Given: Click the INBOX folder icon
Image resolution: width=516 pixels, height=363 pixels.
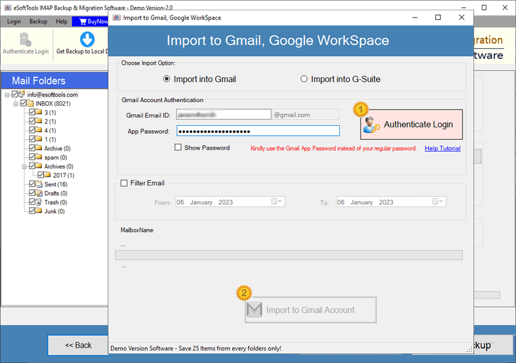Looking at the screenshot, I should click(x=30, y=104).
